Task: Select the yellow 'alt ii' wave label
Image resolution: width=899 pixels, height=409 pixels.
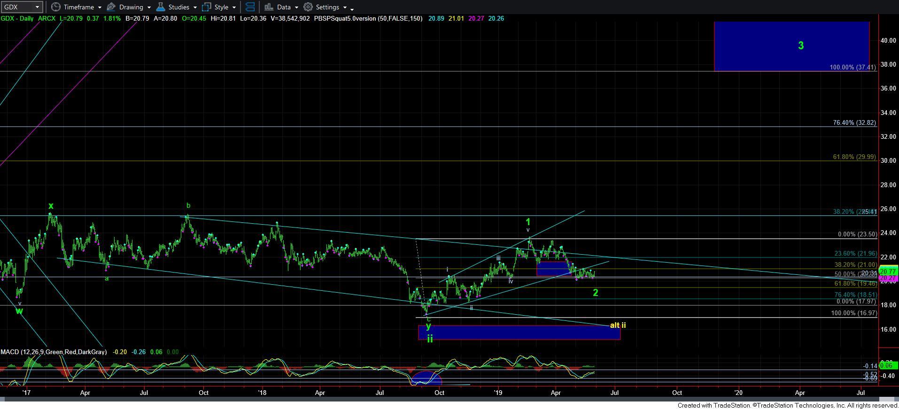Action: 618,325
